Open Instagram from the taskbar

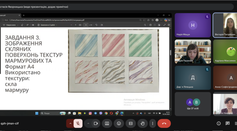pyautogui.click(x=90, y=113)
